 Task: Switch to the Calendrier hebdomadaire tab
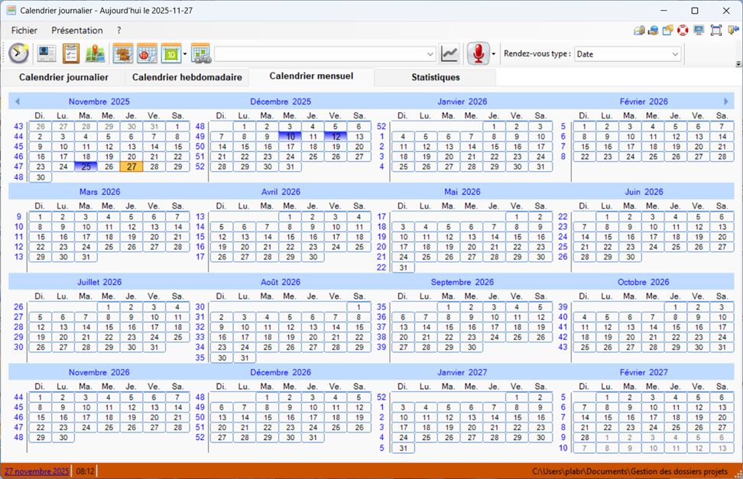point(187,77)
